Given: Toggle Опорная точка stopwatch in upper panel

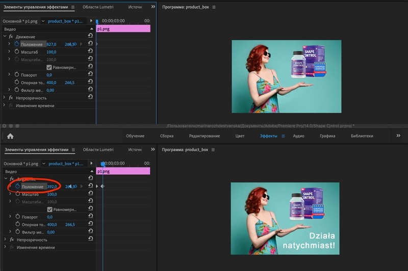Looking at the screenshot, I should tap(17, 82).
